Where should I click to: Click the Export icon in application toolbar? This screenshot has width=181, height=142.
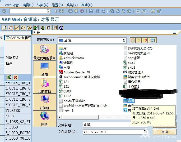(x=42, y=28)
